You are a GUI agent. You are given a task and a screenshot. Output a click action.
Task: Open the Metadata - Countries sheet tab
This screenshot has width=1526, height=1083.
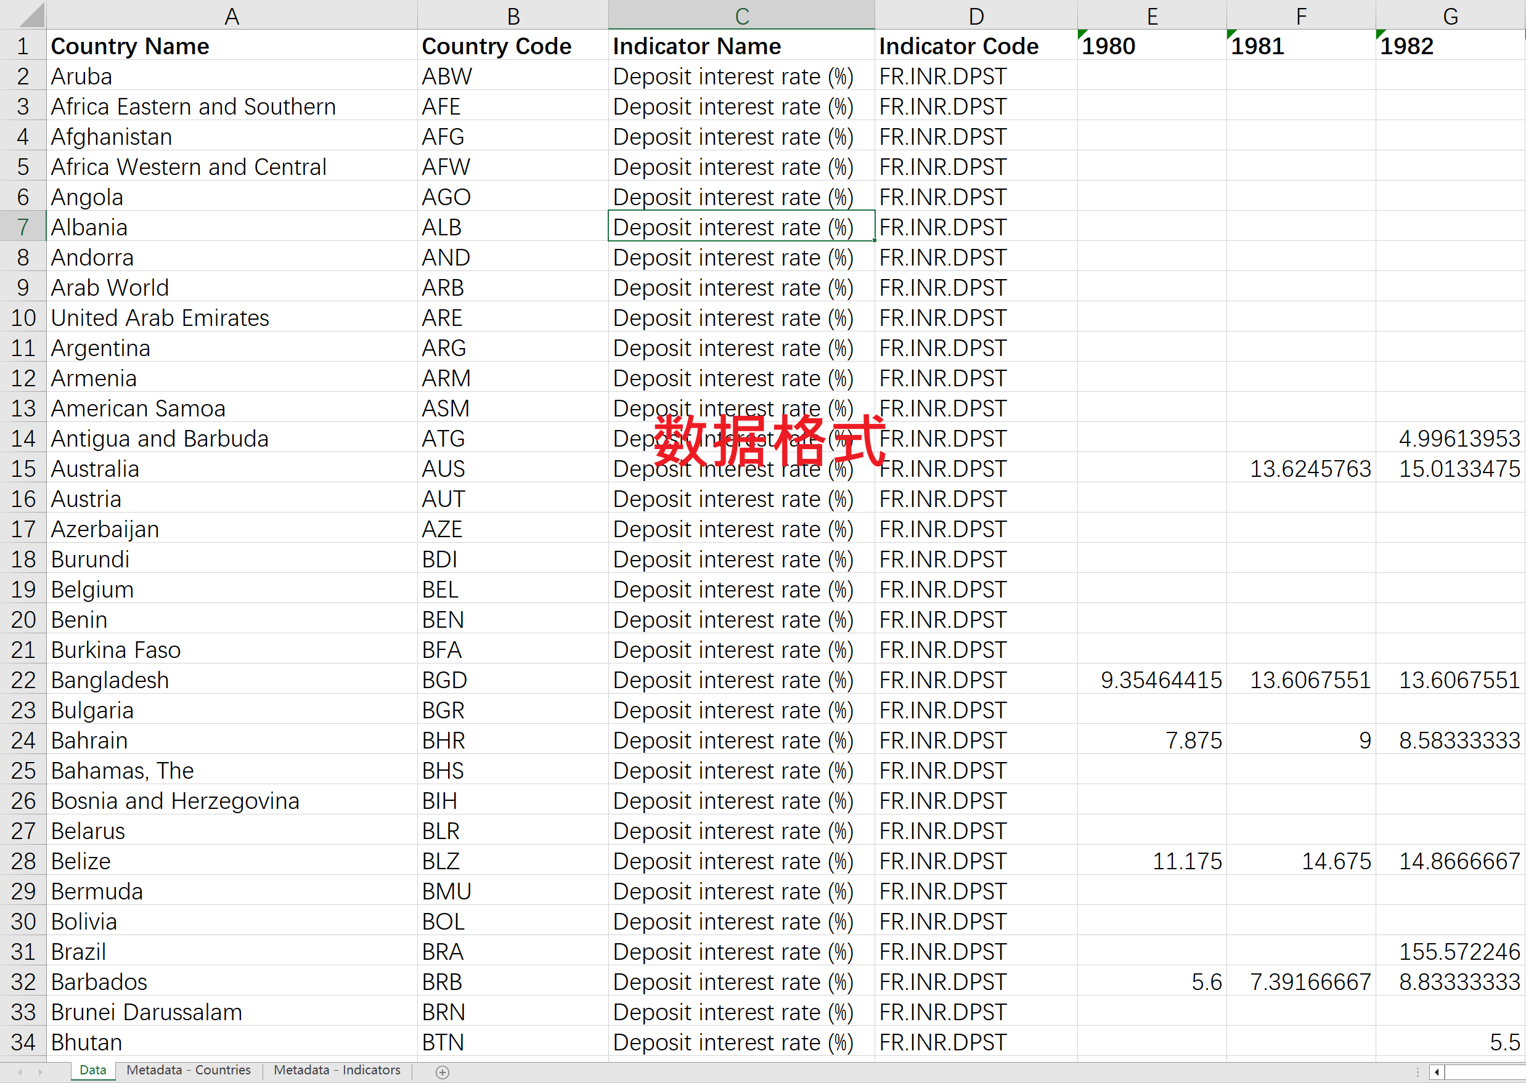point(189,1070)
